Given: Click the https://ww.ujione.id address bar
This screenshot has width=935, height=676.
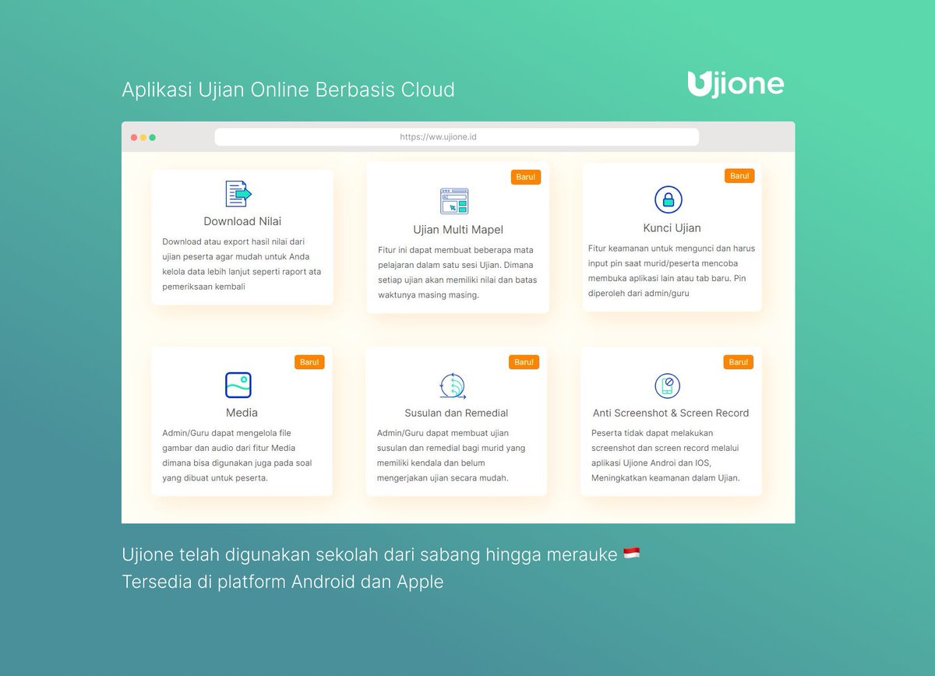Looking at the screenshot, I should pos(457,136).
